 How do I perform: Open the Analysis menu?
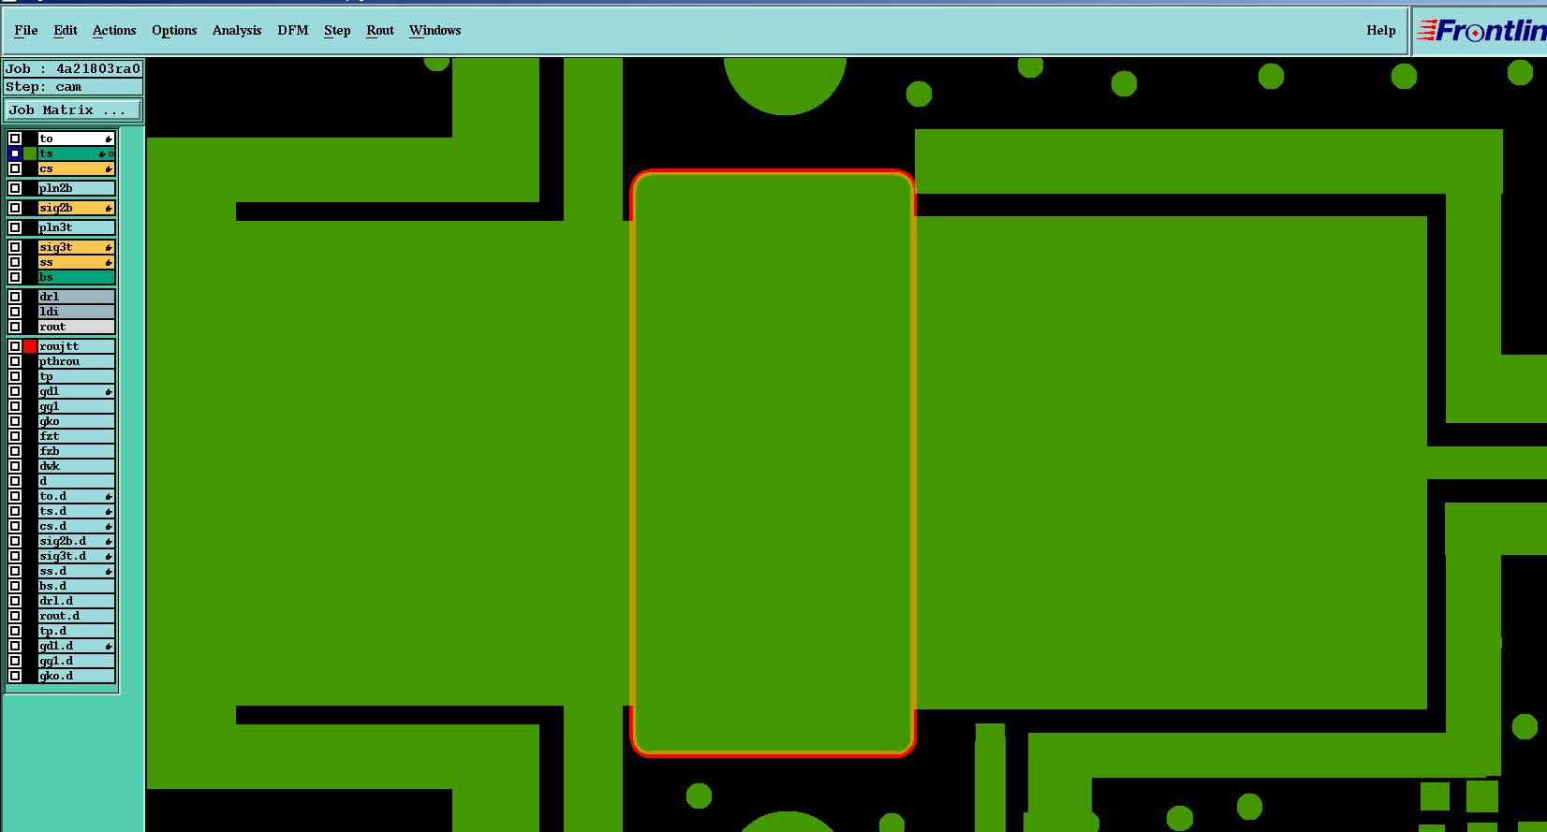pos(237,30)
